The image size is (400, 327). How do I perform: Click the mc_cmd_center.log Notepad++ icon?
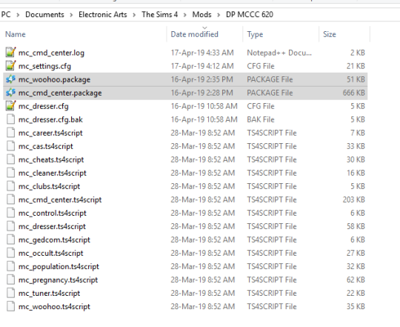[10, 53]
